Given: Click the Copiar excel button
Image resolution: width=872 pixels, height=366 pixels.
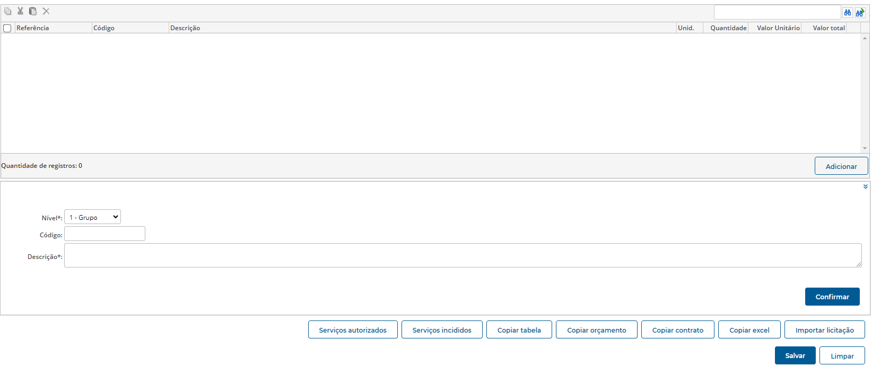Looking at the screenshot, I should 749,329.
